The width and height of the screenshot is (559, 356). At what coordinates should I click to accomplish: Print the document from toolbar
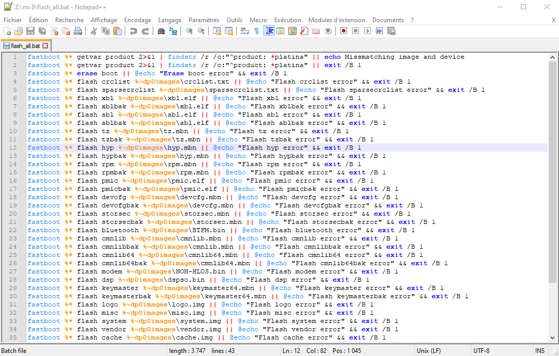(78, 31)
